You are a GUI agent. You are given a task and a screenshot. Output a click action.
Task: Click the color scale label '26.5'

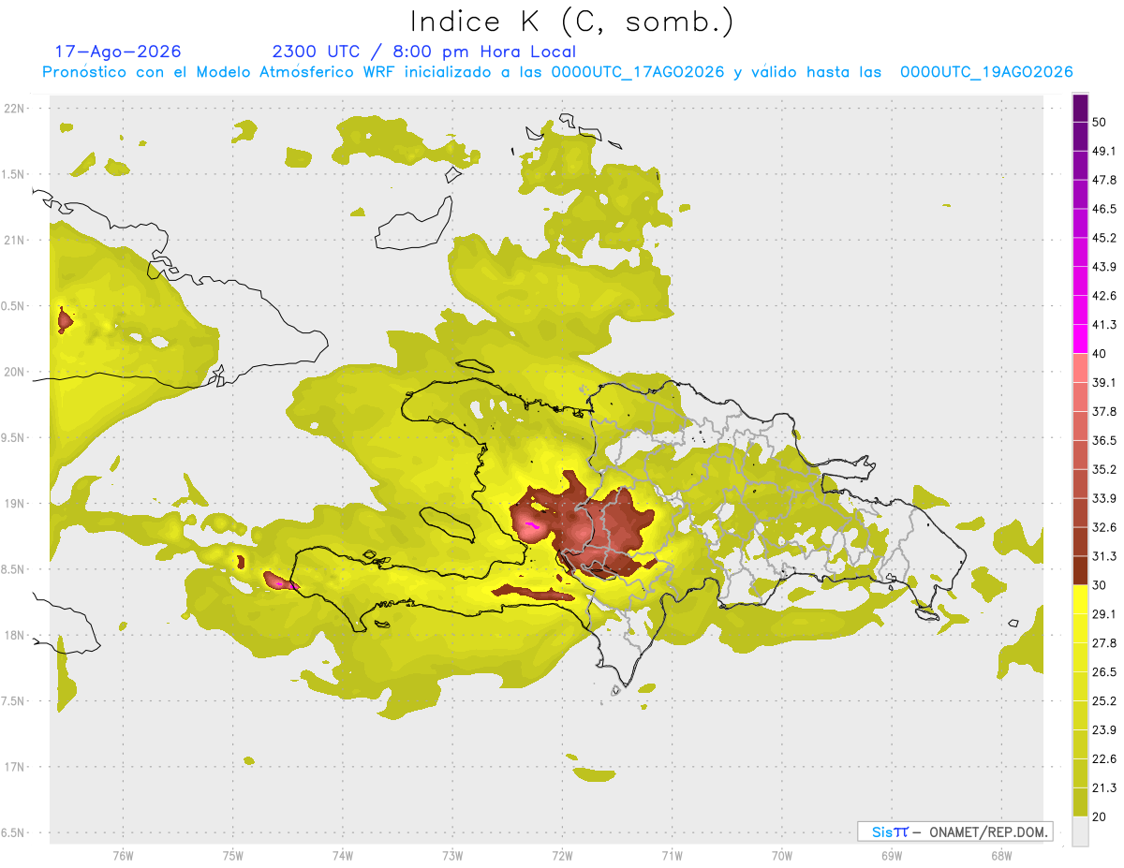pyautogui.click(x=1104, y=672)
